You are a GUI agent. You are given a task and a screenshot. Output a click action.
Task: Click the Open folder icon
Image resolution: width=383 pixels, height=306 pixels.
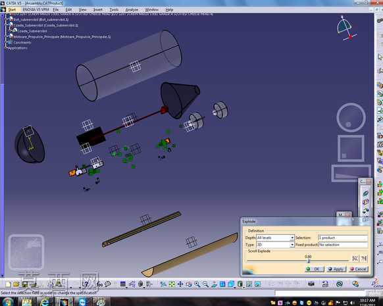(x=16, y=284)
